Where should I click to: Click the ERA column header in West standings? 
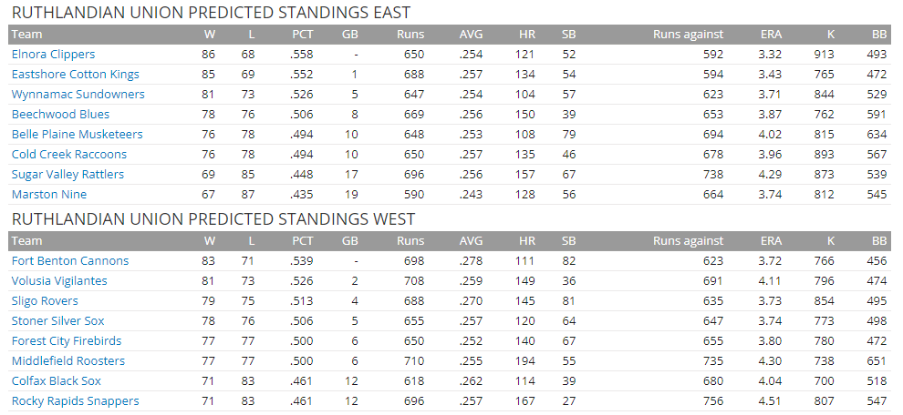[771, 241]
